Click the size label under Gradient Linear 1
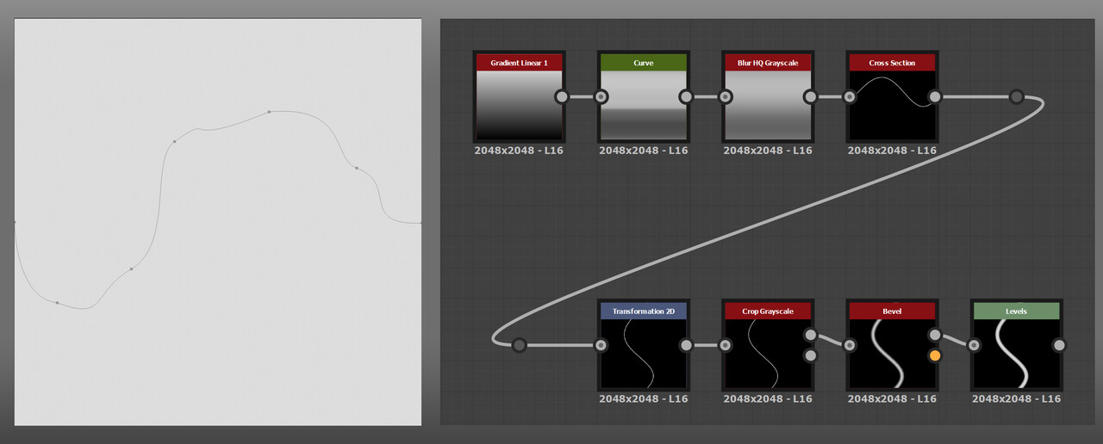The height and width of the screenshot is (444, 1103). click(x=519, y=150)
